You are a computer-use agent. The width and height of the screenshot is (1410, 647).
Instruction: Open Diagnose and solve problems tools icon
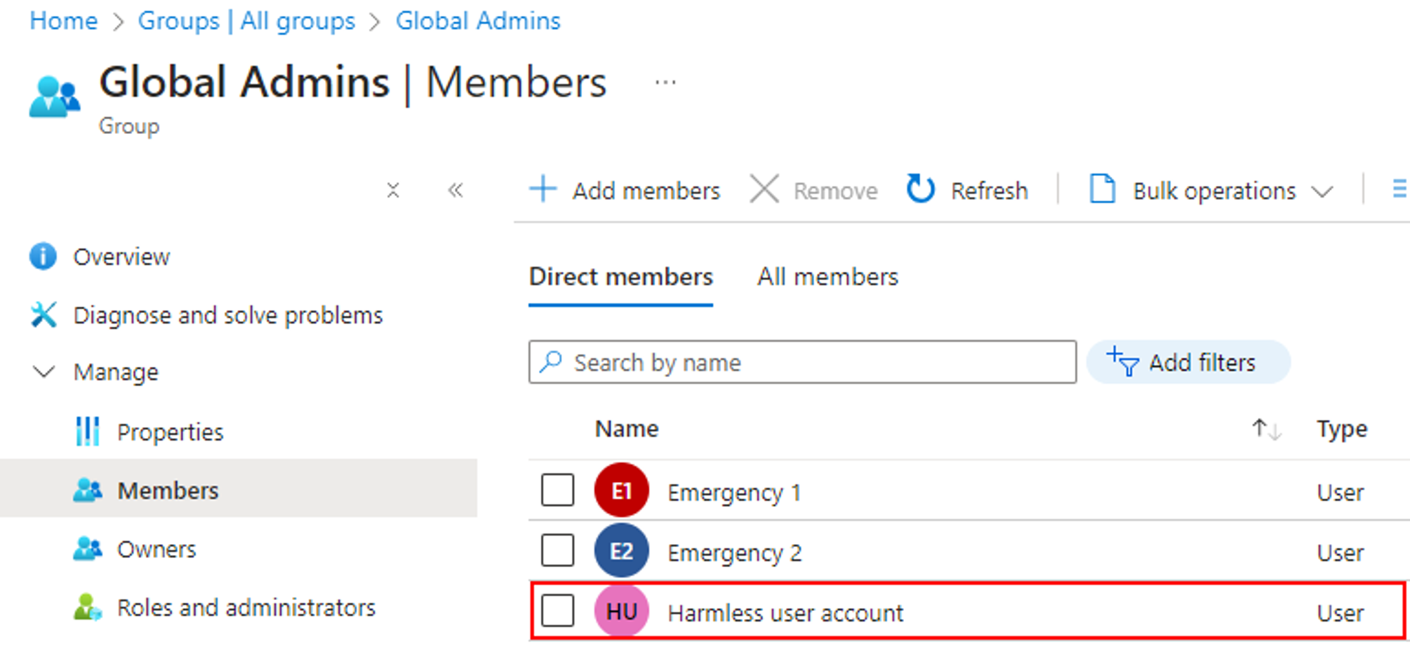[43, 315]
